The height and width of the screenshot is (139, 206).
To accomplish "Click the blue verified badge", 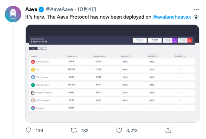I will coord(41,9).
